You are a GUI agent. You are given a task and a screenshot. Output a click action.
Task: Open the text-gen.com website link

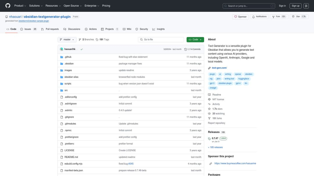click(x=219, y=68)
